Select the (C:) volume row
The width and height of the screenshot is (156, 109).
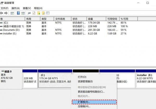pyautogui.click(x=69, y=23)
